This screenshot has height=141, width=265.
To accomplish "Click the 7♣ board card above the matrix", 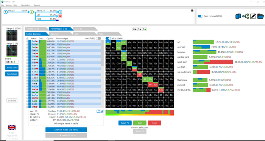I will tap(145, 29).
